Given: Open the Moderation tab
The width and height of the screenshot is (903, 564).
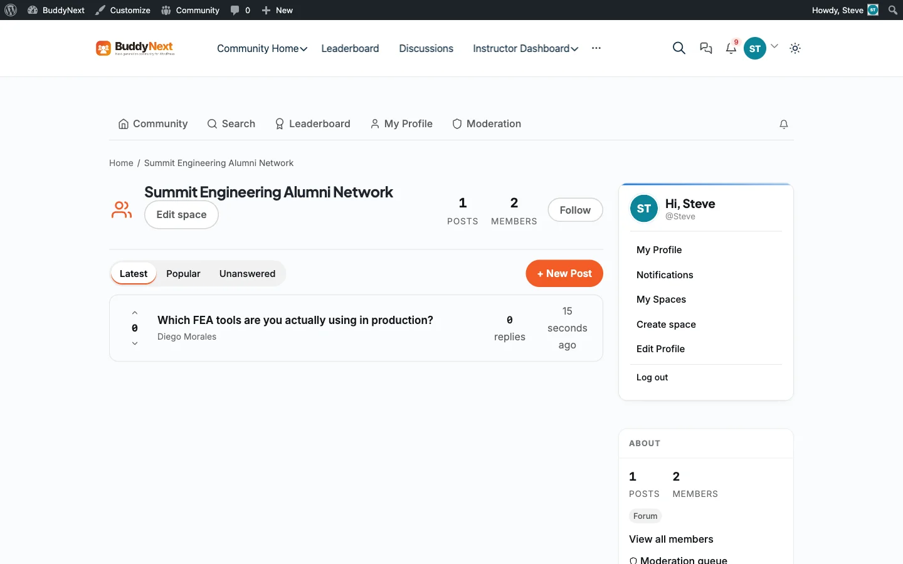Looking at the screenshot, I should click(487, 124).
